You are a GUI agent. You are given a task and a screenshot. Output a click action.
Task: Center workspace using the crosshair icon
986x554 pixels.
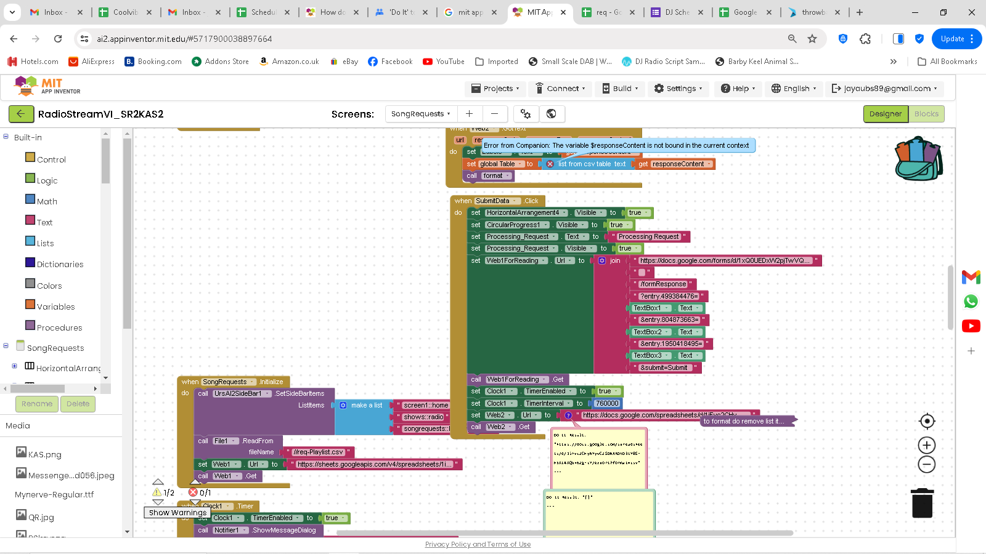[x=927, y=421]
